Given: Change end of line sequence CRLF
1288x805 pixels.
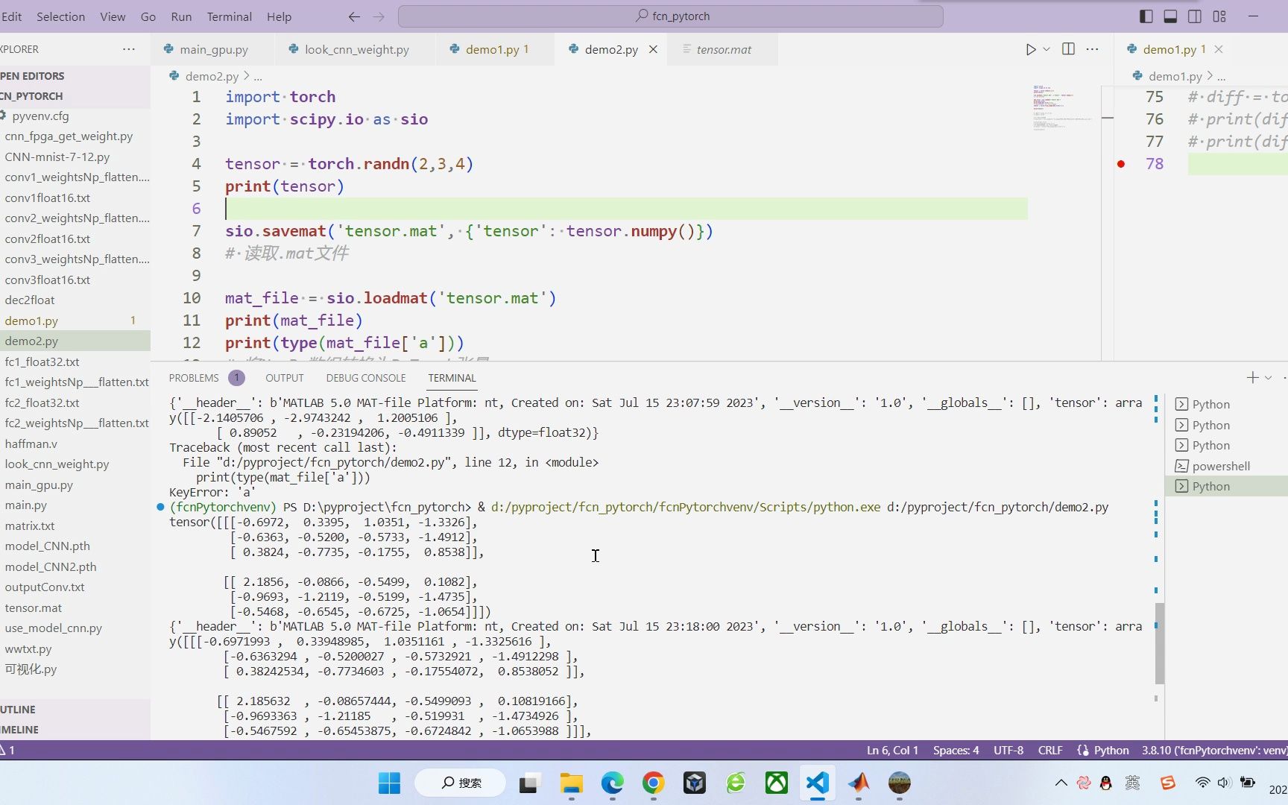Looking at the screenshot, I should click(x=1050, y=750).
